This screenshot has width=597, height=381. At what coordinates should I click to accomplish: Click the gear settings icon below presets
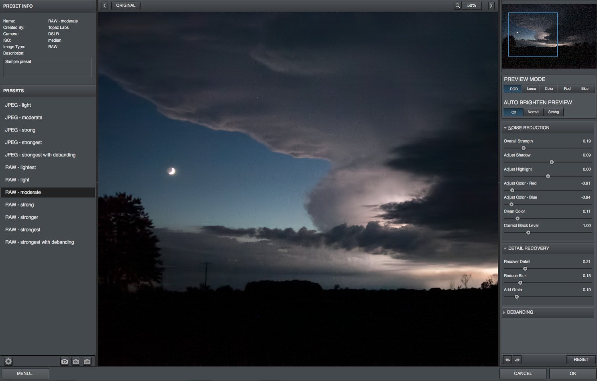[8, 361]
